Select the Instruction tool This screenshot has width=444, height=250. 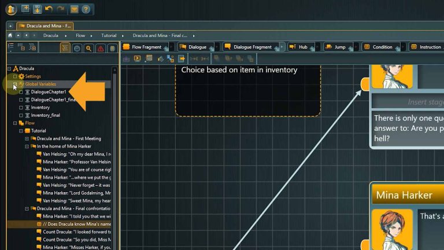[427, 47]
